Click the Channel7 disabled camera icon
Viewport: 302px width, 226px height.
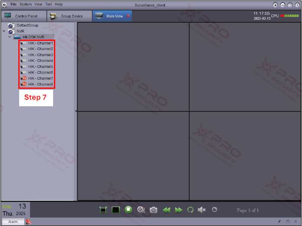click(23, 78)
